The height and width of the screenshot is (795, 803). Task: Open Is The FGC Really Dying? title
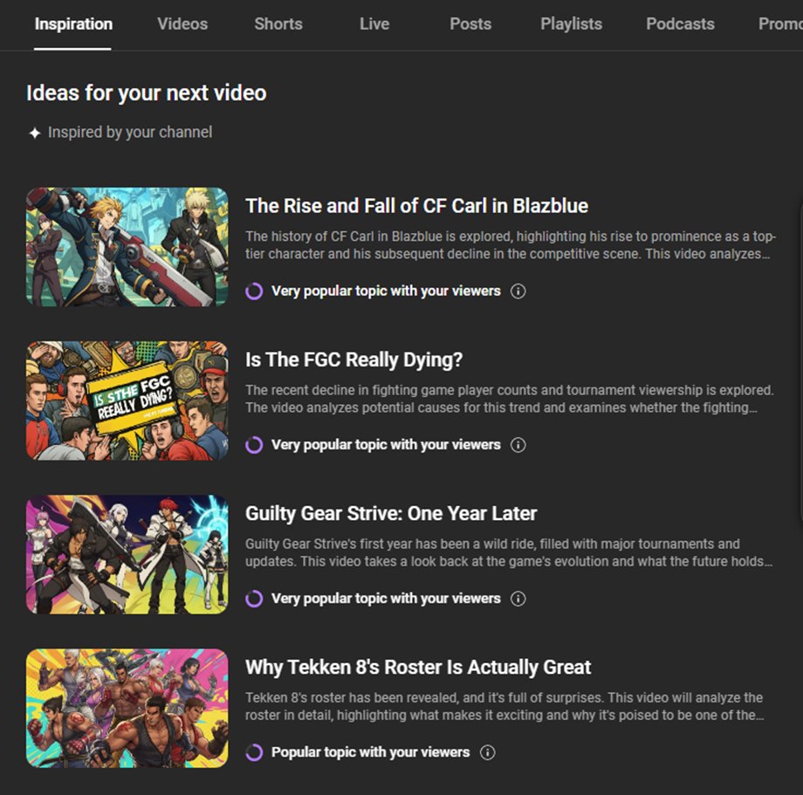point(353,360)
